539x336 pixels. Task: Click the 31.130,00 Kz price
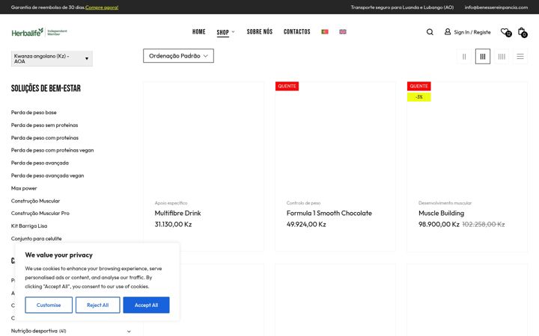click(x=173, y=224)
